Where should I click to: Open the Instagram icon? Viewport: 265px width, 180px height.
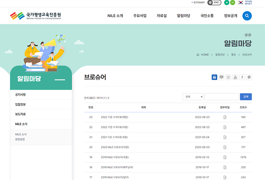[228, 77]
